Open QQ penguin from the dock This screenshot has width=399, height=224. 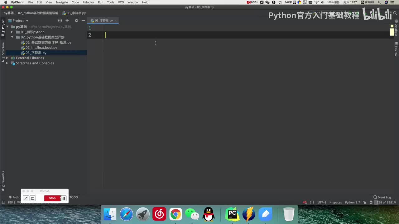click(x=209, y=214)
